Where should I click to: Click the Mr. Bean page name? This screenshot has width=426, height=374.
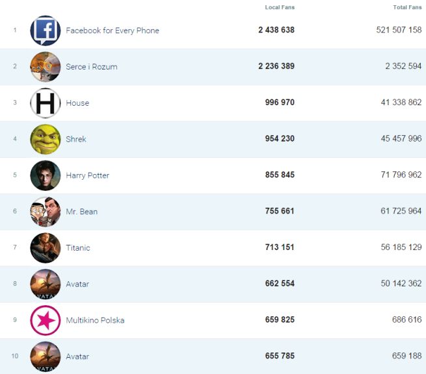[x=82, y=212]
